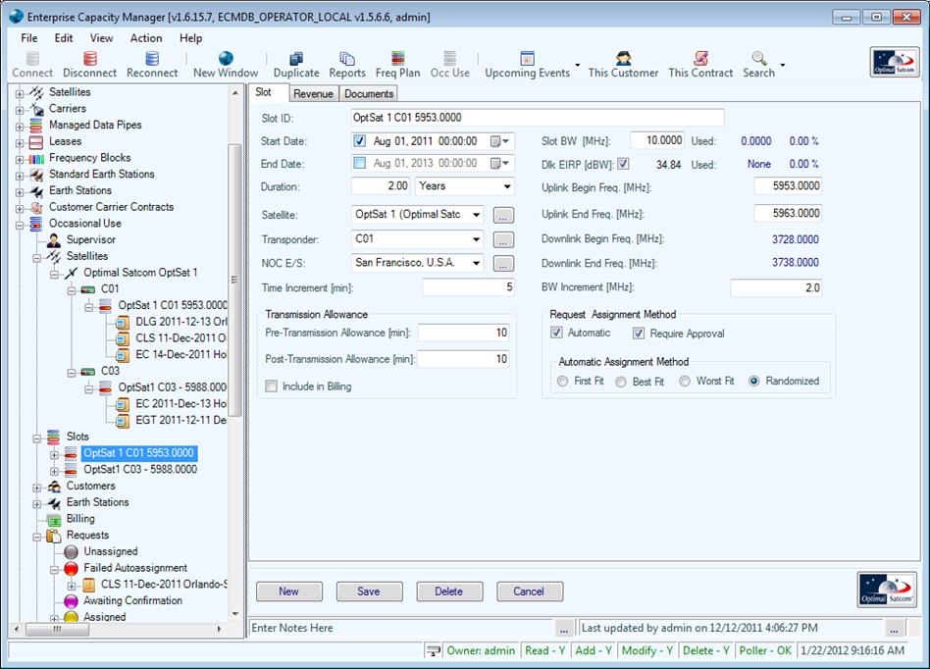Open the File menu
The image size is (930, 669).
click(x=29, y=38)
